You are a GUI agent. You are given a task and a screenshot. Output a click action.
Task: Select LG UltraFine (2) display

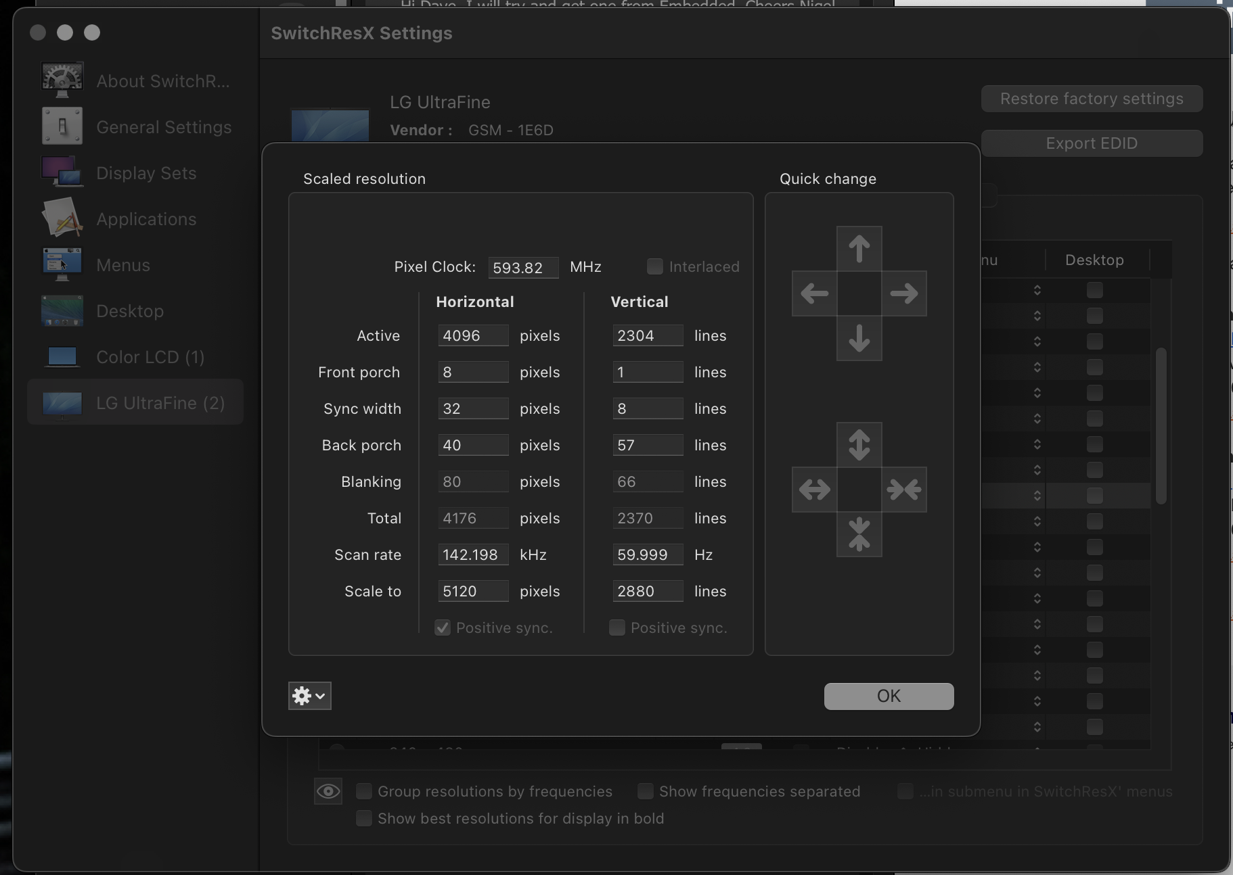click(135, 403)
